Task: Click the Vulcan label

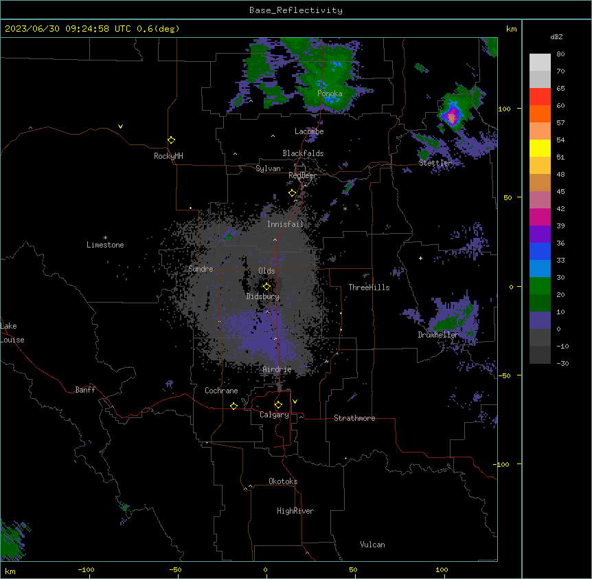Action: [x=373, y=545]
